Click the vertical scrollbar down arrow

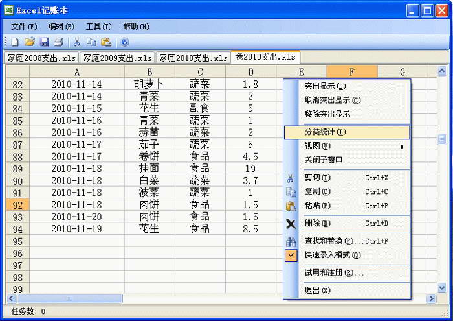(x=442, y=287)
